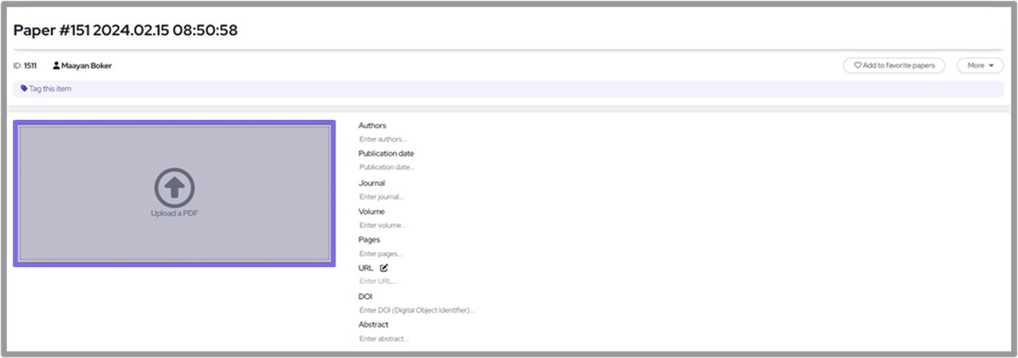Click the Publication date input field

pyautogui.click(x=387, y=167)
